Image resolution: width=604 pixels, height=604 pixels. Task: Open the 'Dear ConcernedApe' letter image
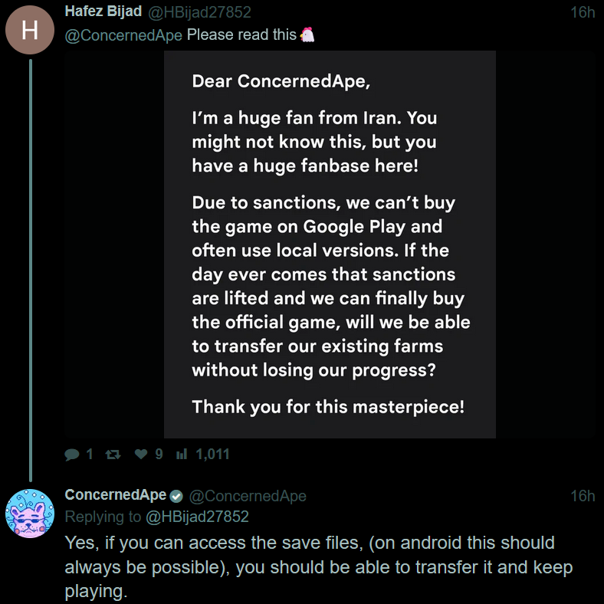pyautogui.click(x=330, y=245)
